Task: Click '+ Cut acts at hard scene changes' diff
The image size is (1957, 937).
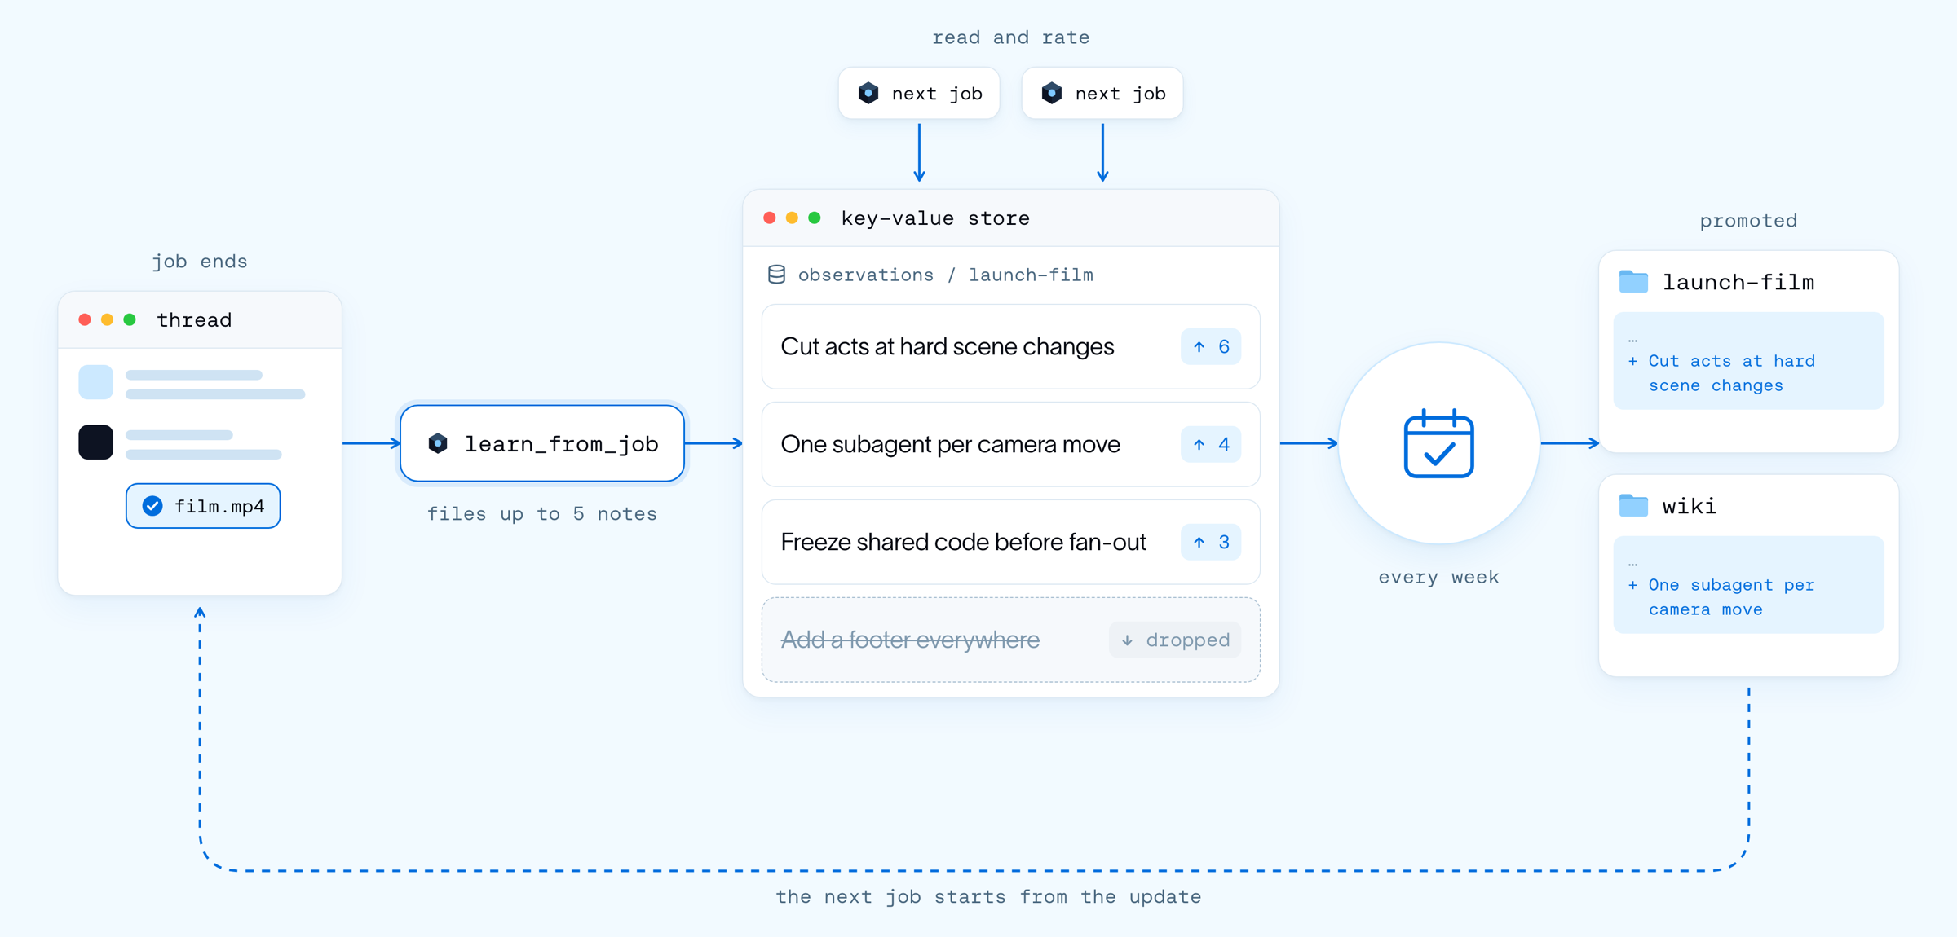Action: pyautogui.click(x=1721, y=372)
